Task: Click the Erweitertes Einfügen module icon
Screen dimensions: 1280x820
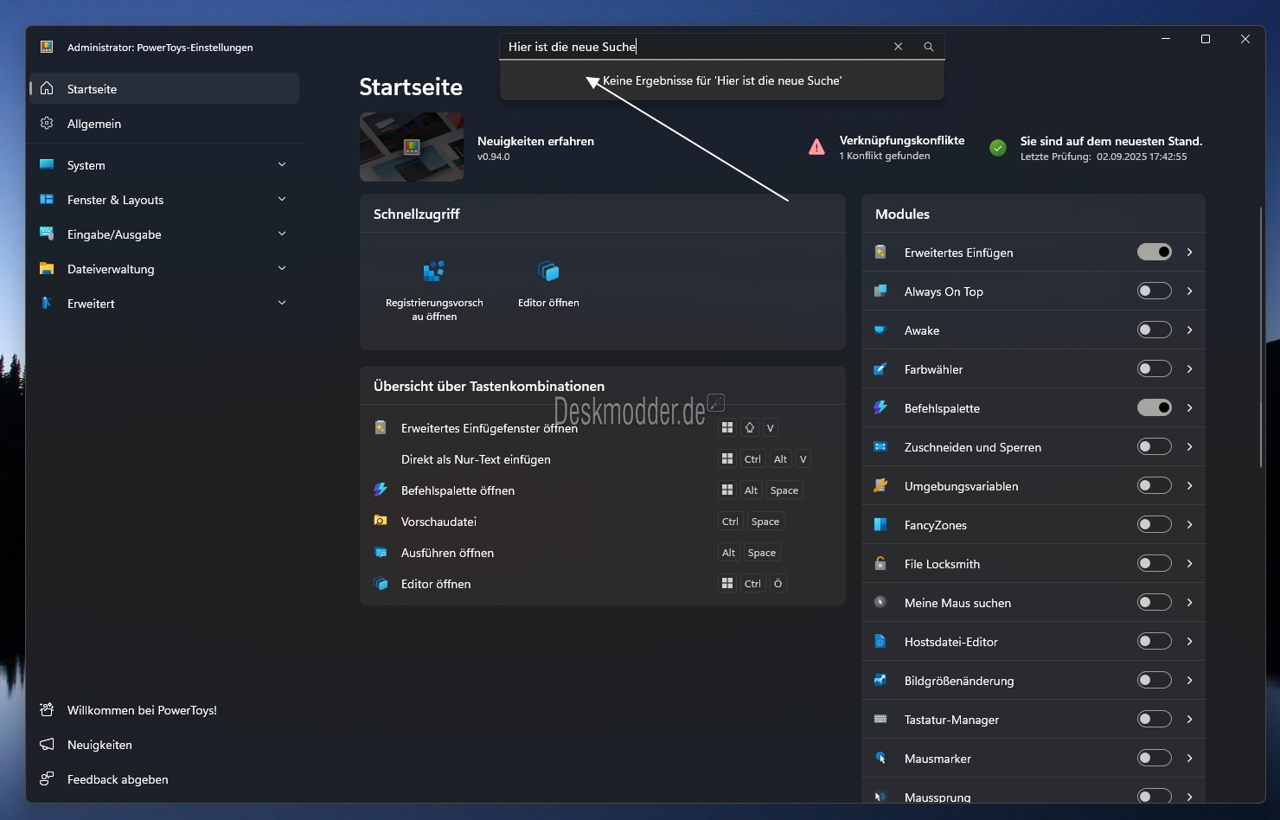Action: [880, 252]
